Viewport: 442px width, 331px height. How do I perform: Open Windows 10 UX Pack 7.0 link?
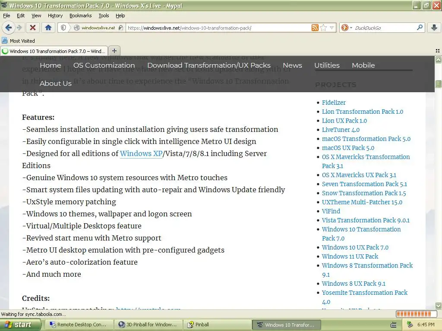pyautogui.click(x=355, y=247)
